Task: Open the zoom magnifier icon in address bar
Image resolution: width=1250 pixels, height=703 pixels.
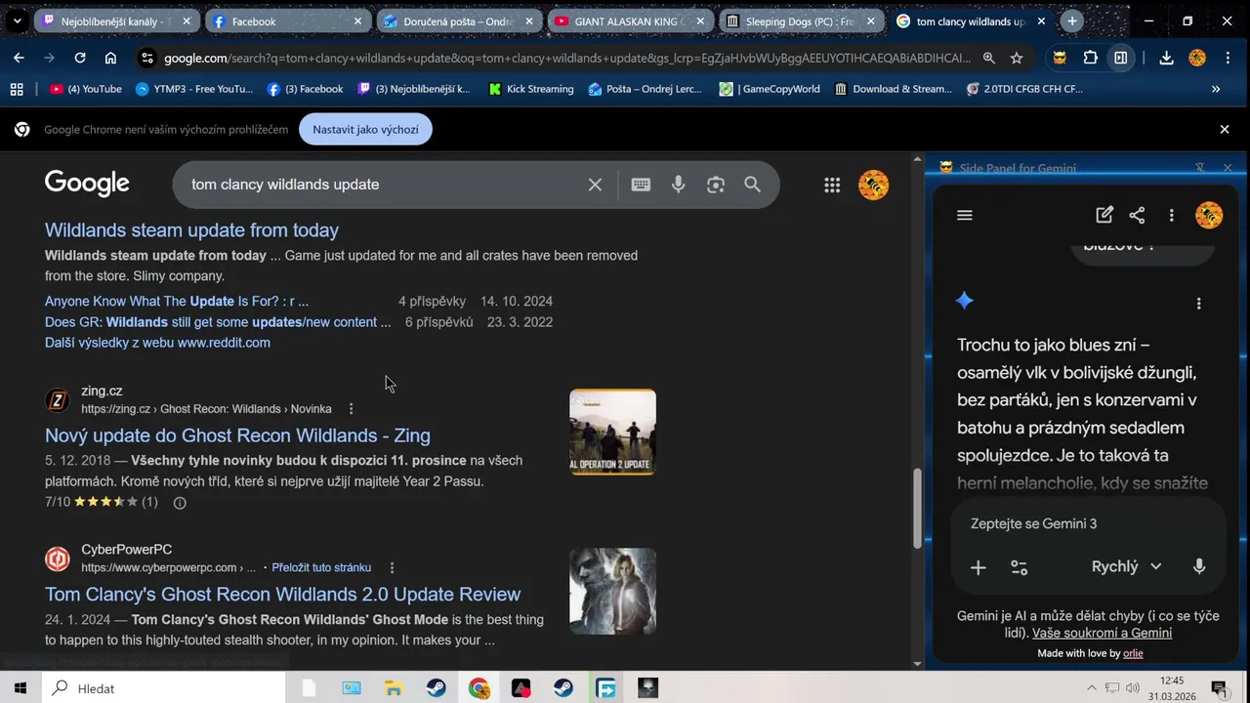Action: click(989, 58)
